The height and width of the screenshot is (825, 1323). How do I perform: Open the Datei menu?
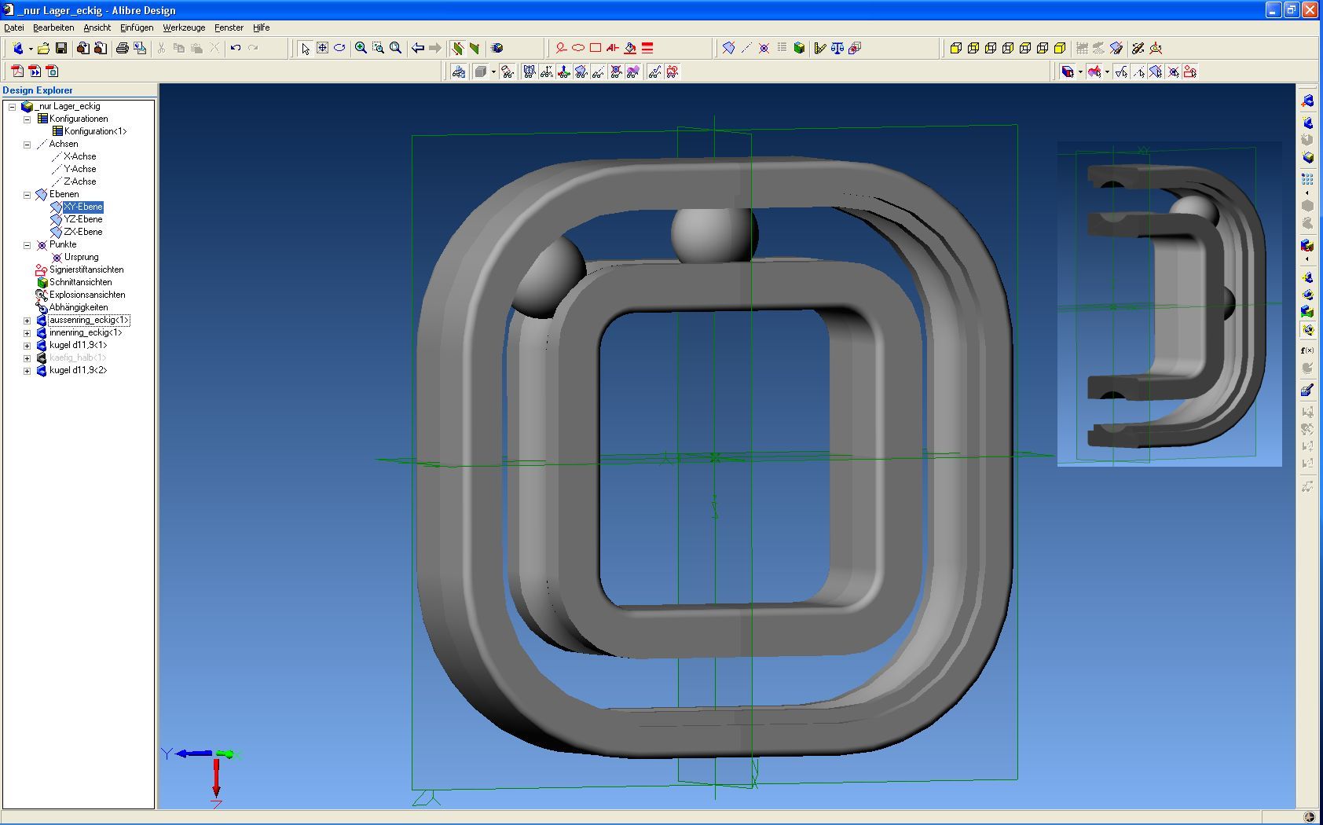pyautogui.click(x=14, y=27)
